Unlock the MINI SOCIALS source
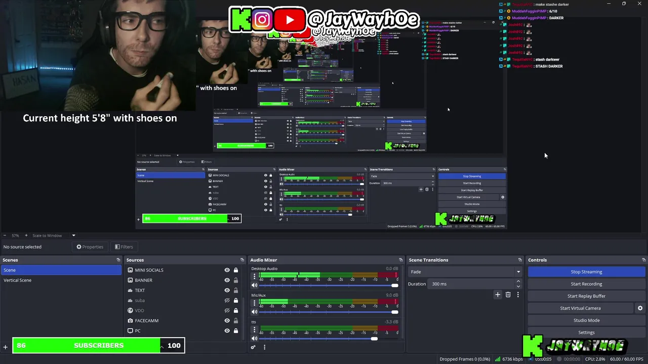 (235, 270)
